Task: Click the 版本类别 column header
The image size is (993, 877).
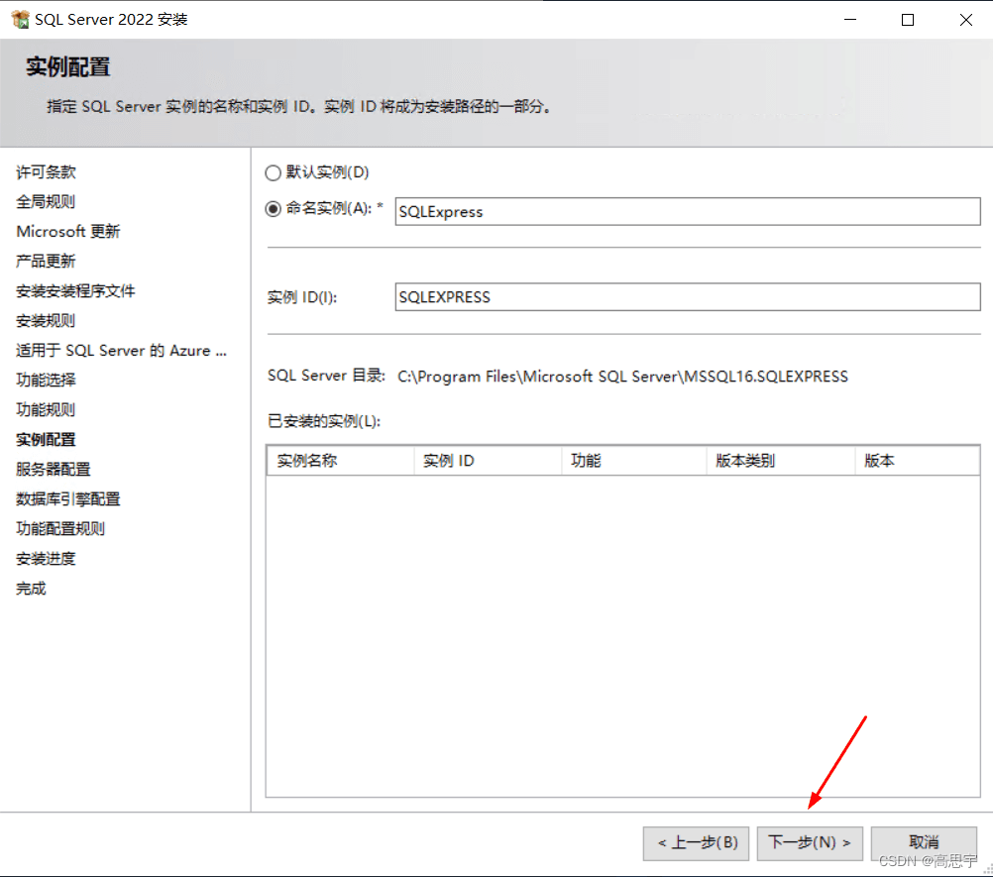Action: pyautogui.click(x=781, y=461)
